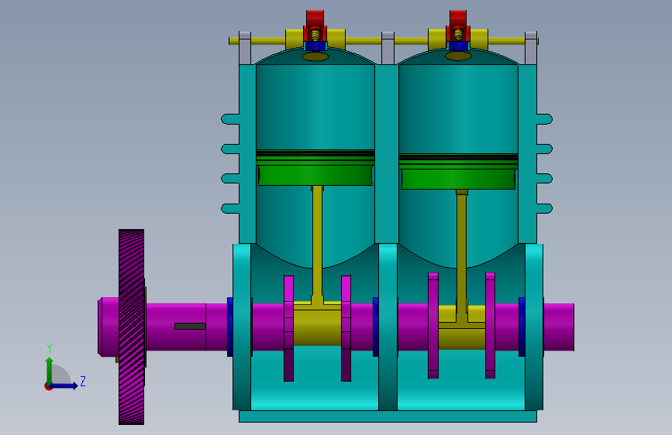Select the middle blue crankshaft bearing

376,327
